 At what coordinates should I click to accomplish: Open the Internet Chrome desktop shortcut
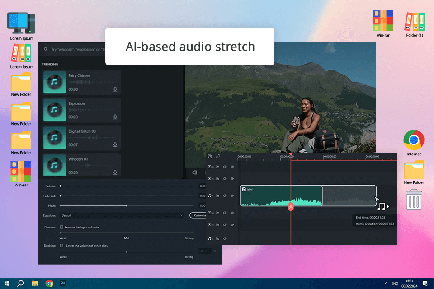pos(414,143)
